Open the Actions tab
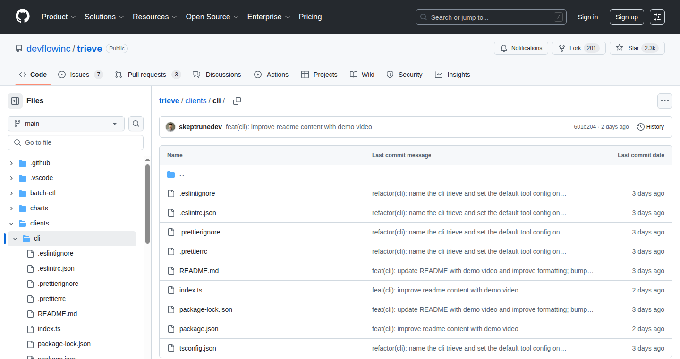680x359 pixels. [272, 75]
